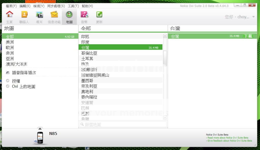Open the 編輯(E) menu
Image resolution: width=260 pixels, height=150 pixels.
[25, 6]
